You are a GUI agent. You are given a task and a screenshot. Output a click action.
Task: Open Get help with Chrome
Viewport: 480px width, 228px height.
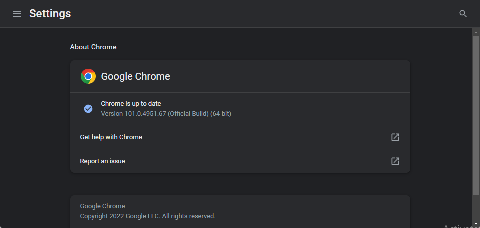tap(240, 137)
